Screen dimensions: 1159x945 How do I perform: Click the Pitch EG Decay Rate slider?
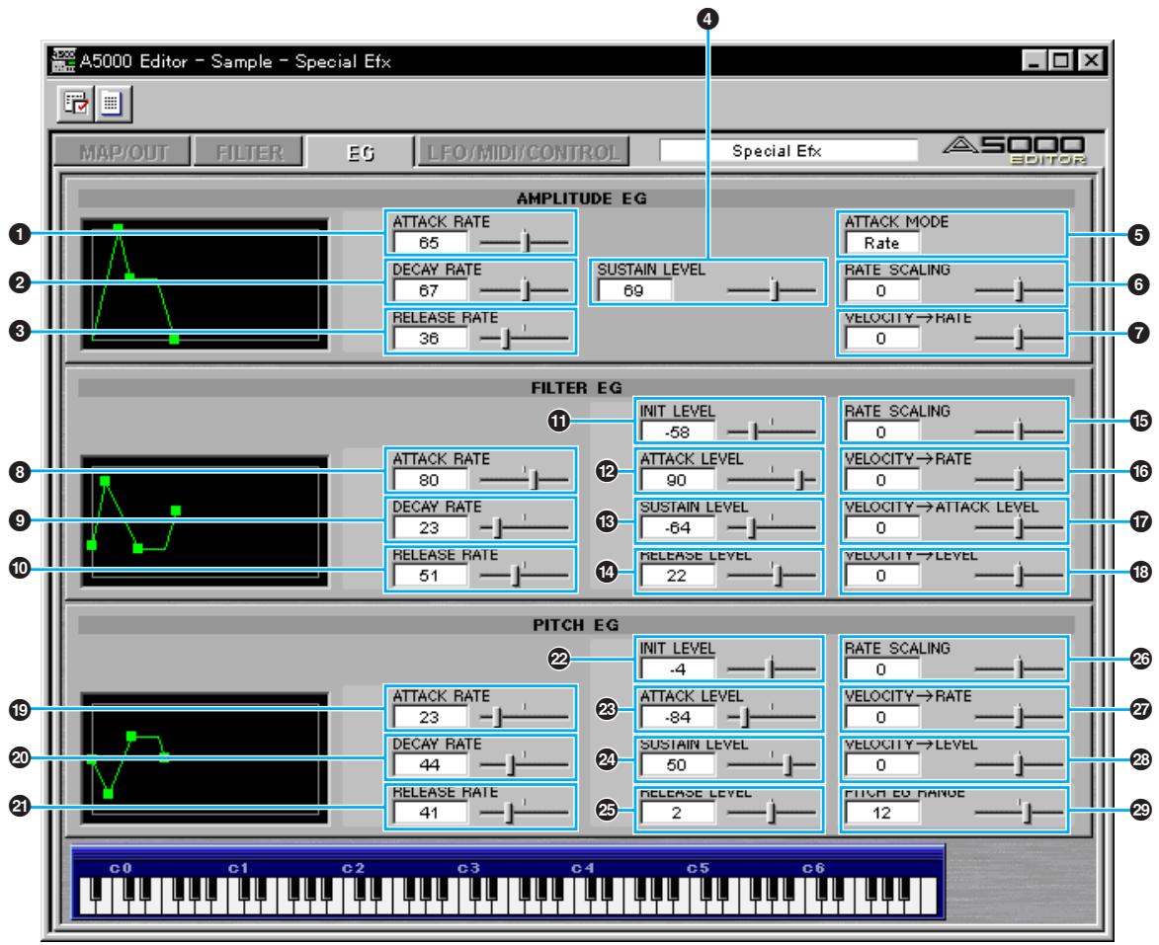(524, 765)
